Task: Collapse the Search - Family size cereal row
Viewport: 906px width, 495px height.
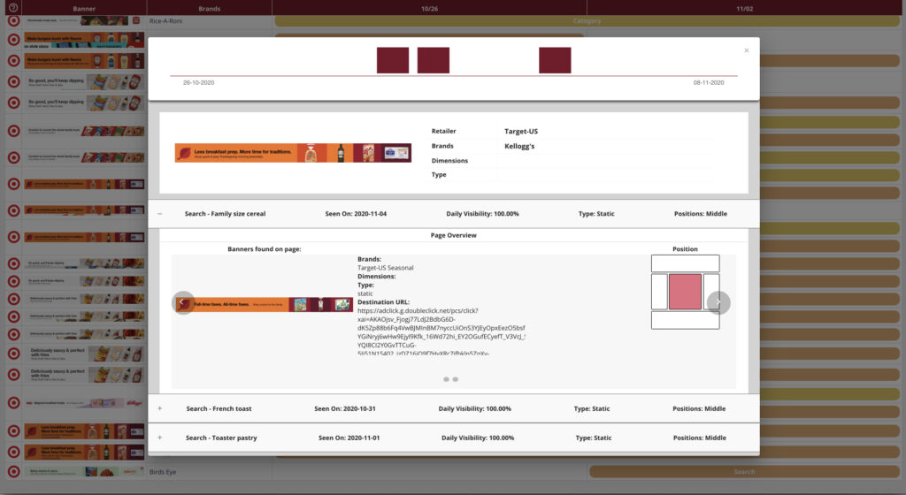Action: (x=160, y=214)
